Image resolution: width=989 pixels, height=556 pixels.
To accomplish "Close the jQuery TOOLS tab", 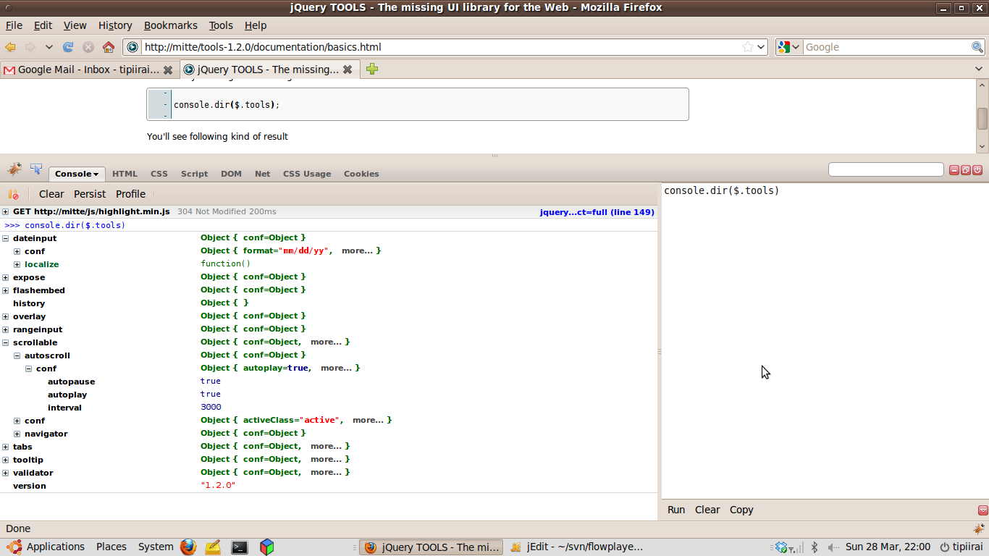I will (x=348, y=69).
